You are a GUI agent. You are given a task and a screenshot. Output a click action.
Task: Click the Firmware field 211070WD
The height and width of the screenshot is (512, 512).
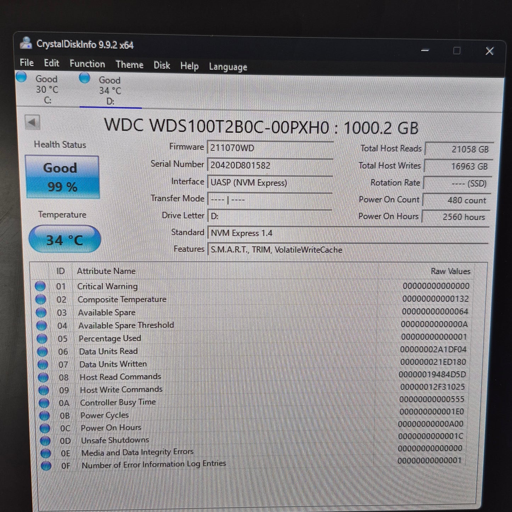point(270,148)
